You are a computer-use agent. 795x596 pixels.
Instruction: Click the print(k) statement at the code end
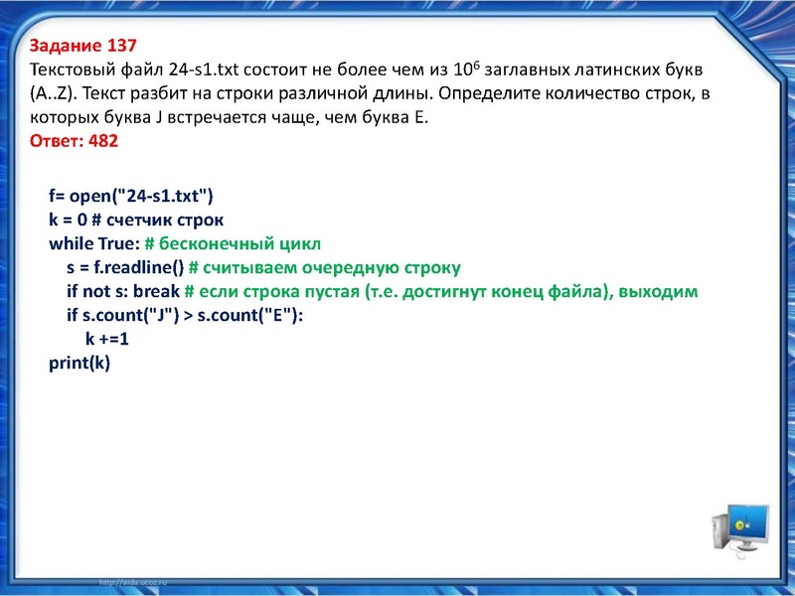[78, 365]
